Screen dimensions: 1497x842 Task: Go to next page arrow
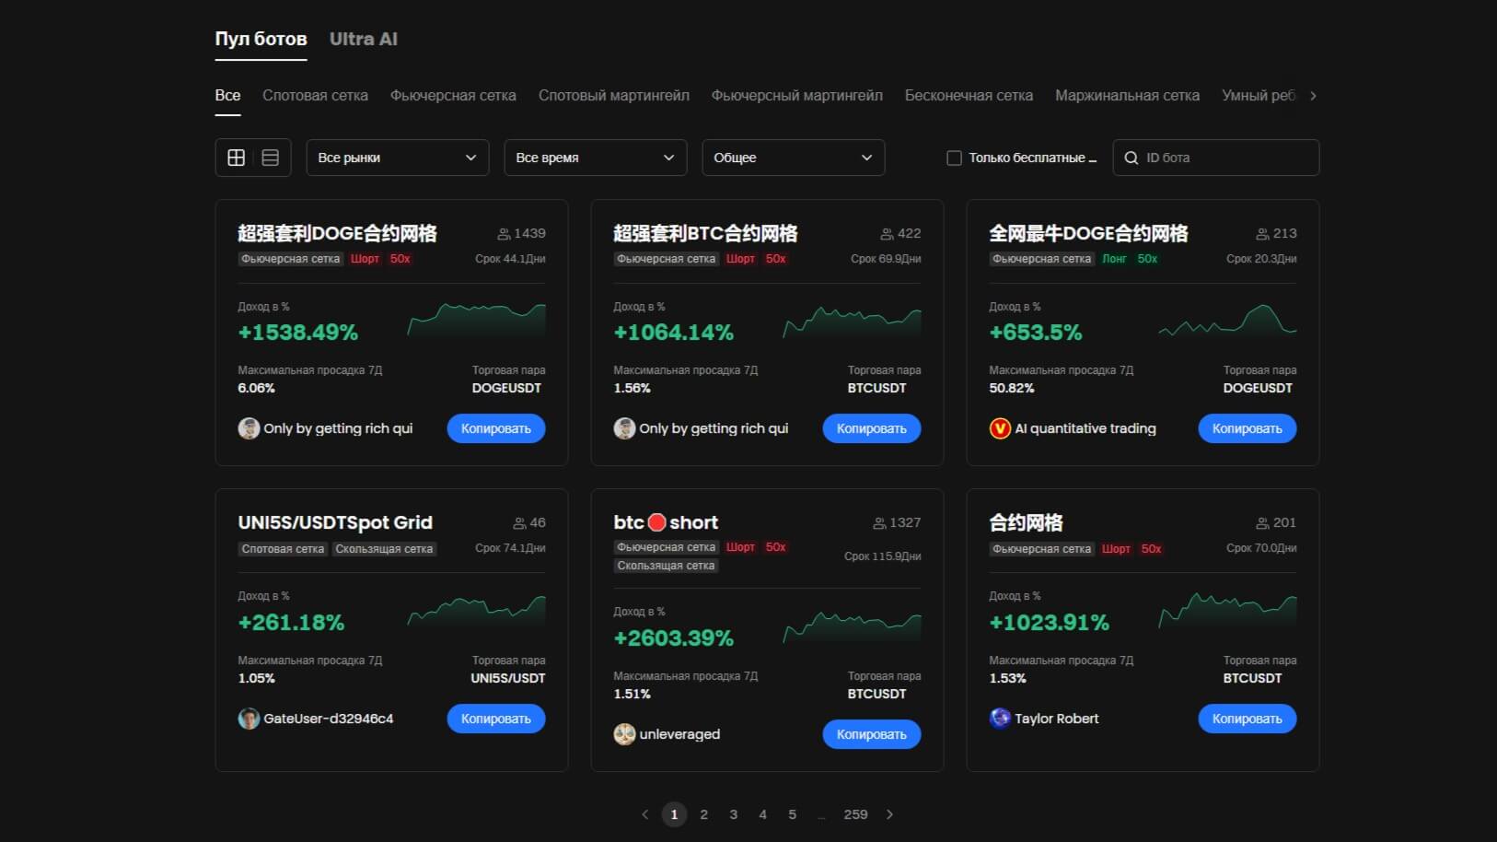(889, 814)
